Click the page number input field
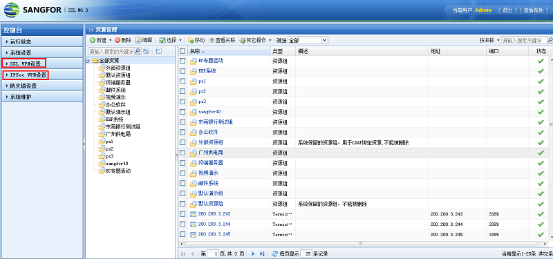The image size is (553, 259). [x=213, y=253]
